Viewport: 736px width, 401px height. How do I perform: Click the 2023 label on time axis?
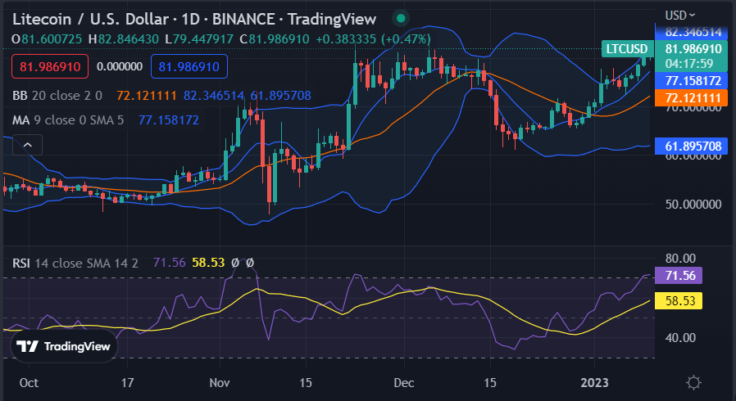tap(595, 383)
